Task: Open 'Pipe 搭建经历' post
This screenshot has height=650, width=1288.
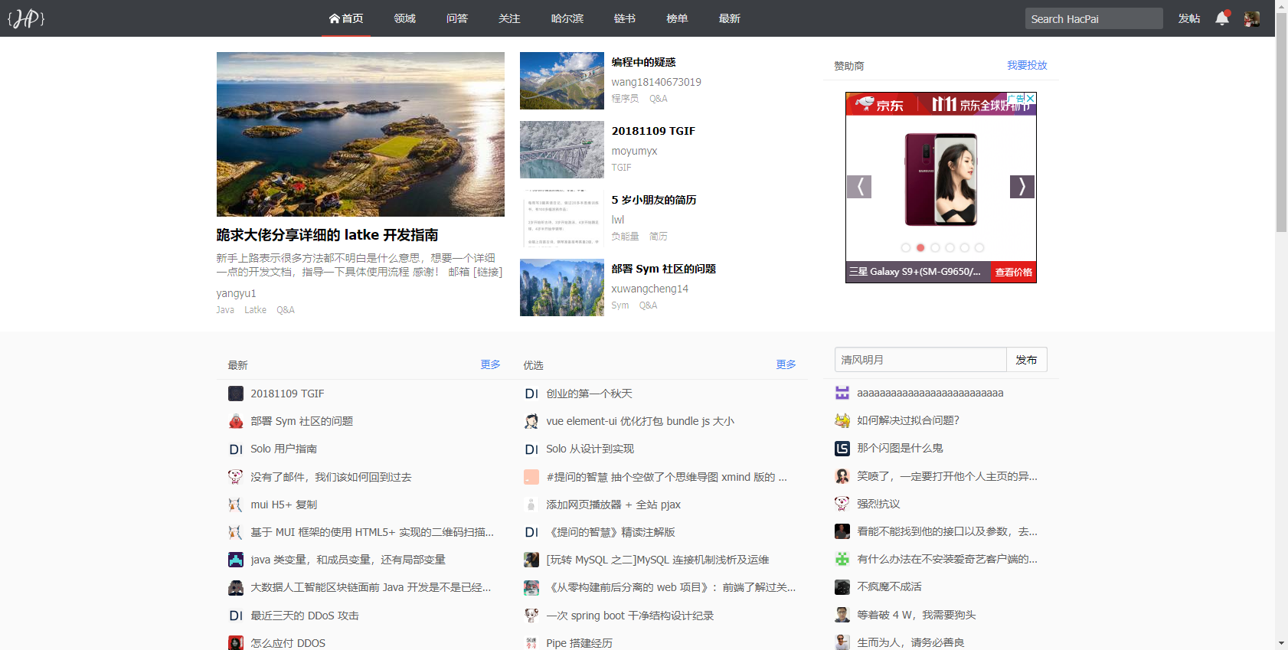Action: tap(580, 643)
